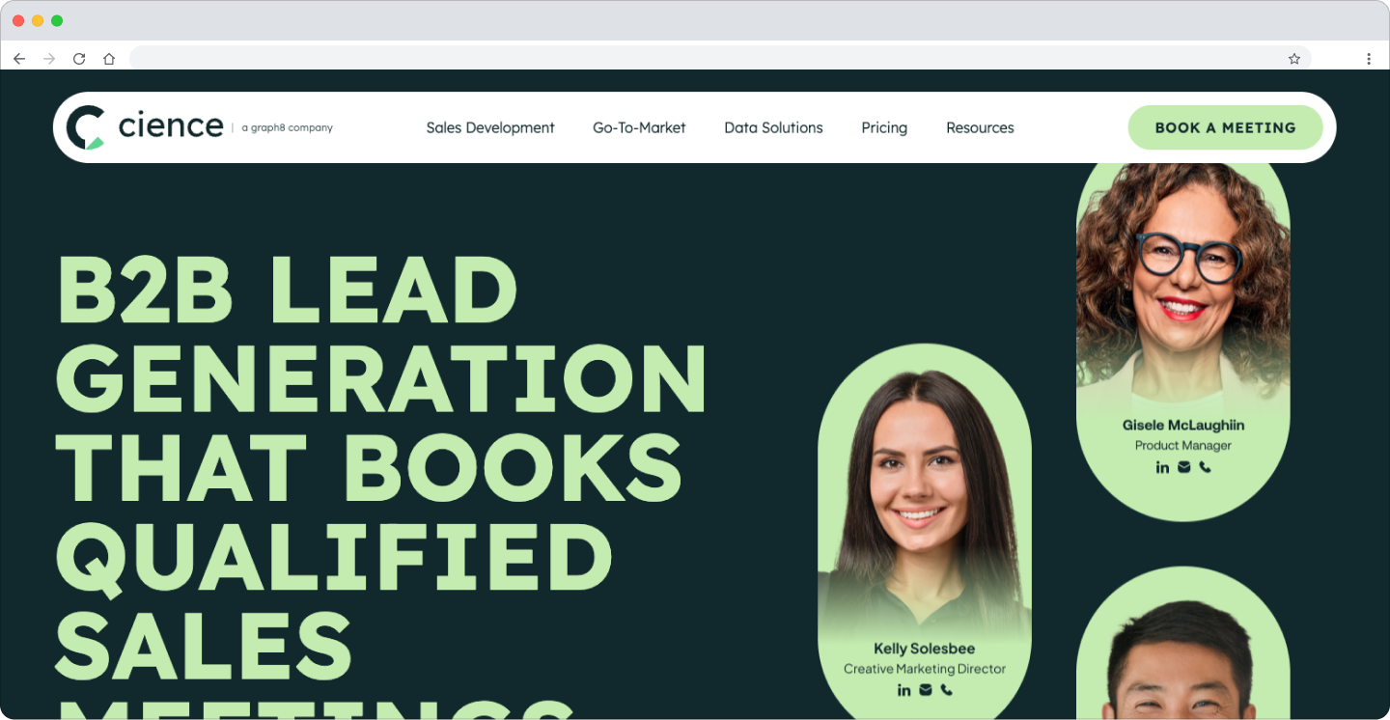Click Gisele McLaughiin's phone icon
This screenshot has width=1390, height=720.
point(1206,467)
